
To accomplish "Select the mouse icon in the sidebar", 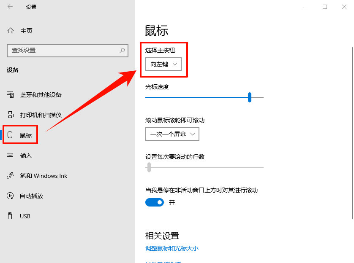I will pyautogui.click(x=10, y=134).
